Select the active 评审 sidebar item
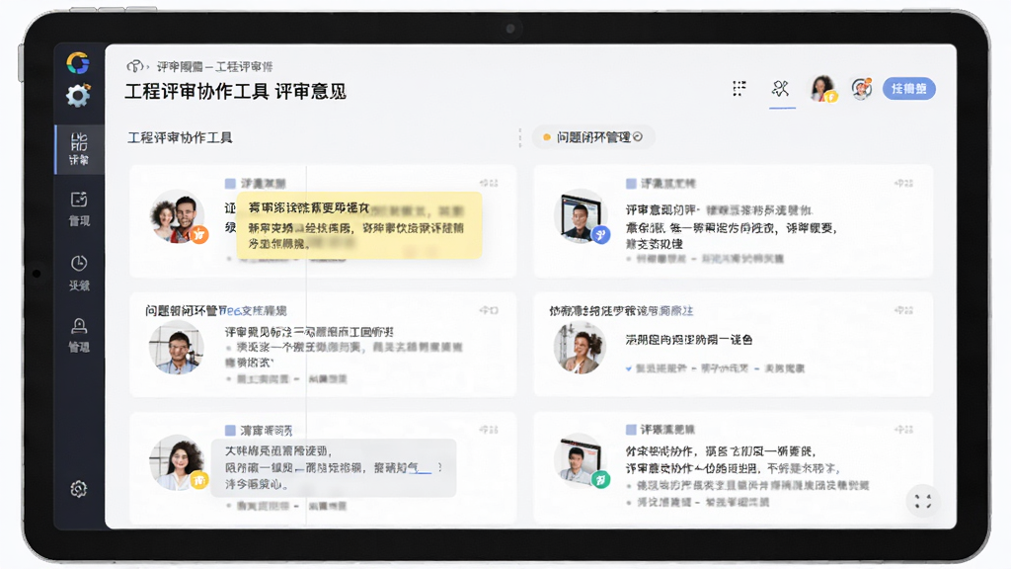The image size is (1011, 569). pyautogui.click(x=79, y=149)
